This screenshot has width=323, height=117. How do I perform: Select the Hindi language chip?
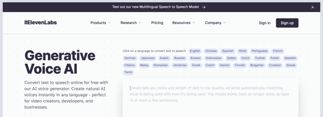(x=243, y=51)
